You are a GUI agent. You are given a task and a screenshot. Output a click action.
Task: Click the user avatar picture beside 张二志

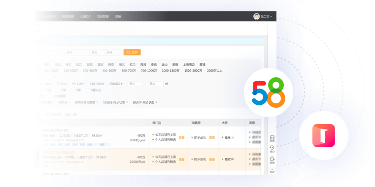[256, 16]
